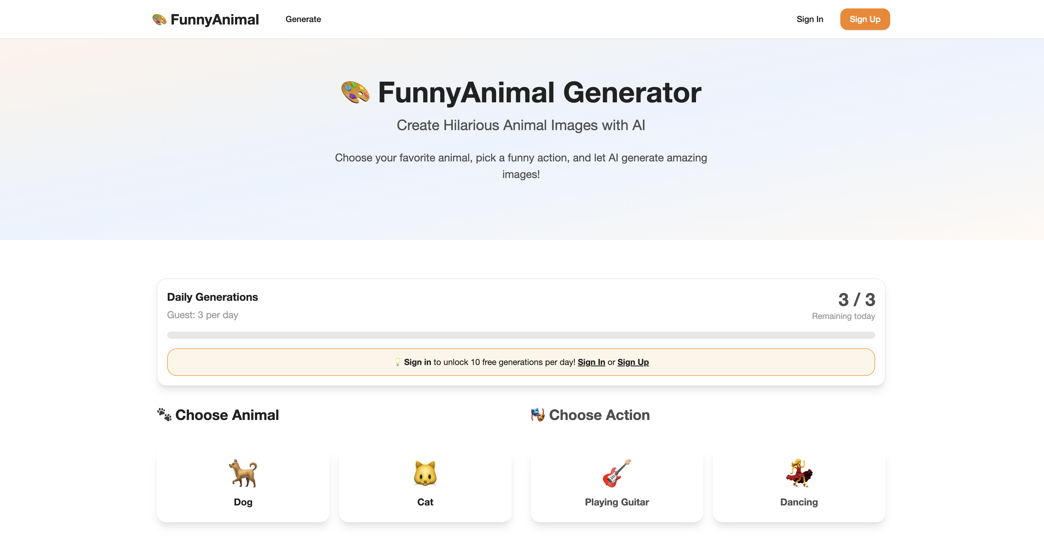Click the FunnyAnimal palette logo icon
1044x540 pixels.
[x=159, y=19]
